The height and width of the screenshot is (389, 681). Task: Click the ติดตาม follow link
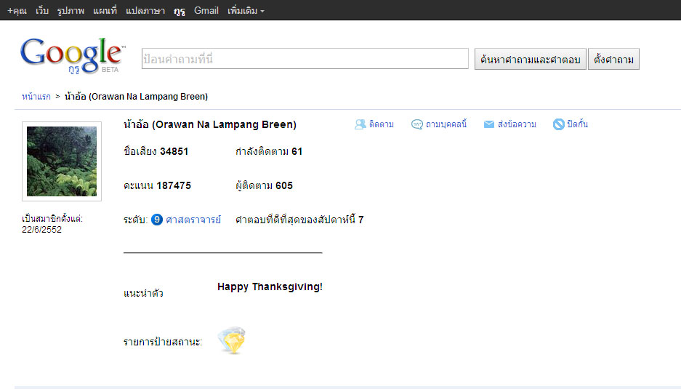click(382, 124)
